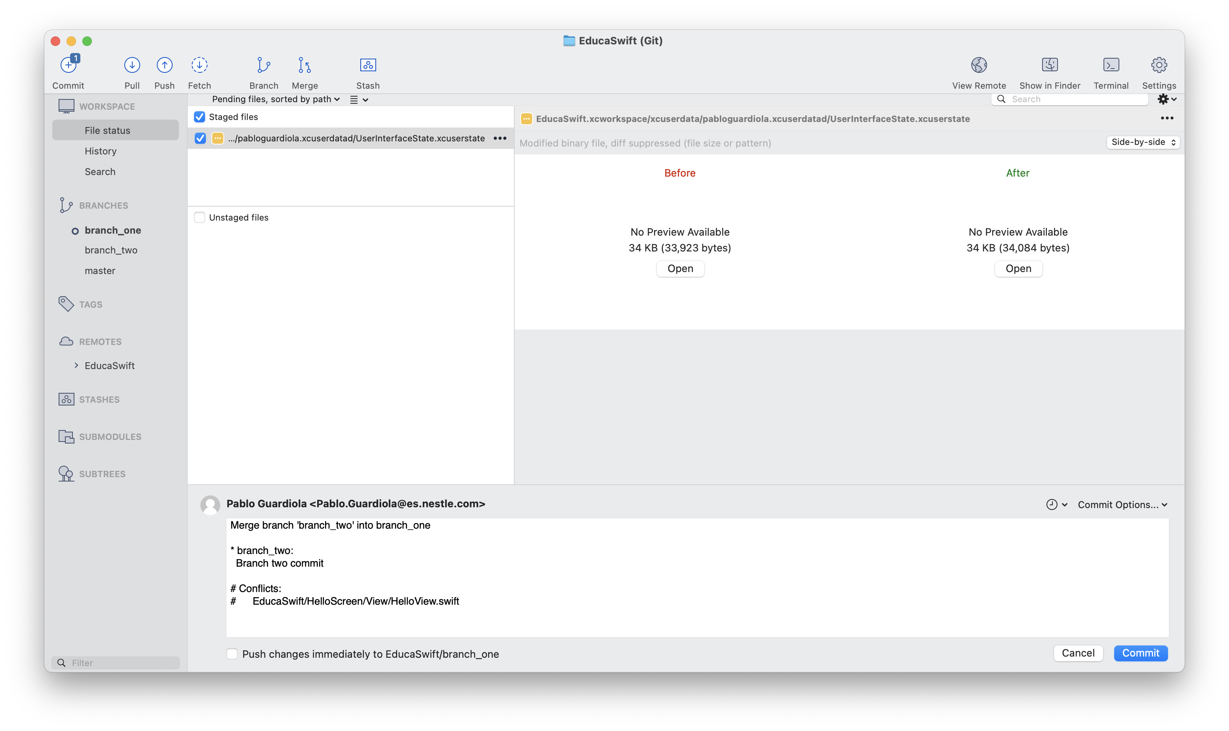Click the View Remote globe icon
This screenshot has height=731, width=1229.
tap(979, 65)
